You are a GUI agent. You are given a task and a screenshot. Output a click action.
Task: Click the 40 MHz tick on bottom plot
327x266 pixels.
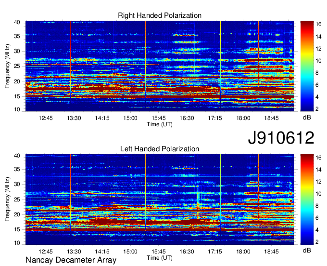tap(17, 156)
